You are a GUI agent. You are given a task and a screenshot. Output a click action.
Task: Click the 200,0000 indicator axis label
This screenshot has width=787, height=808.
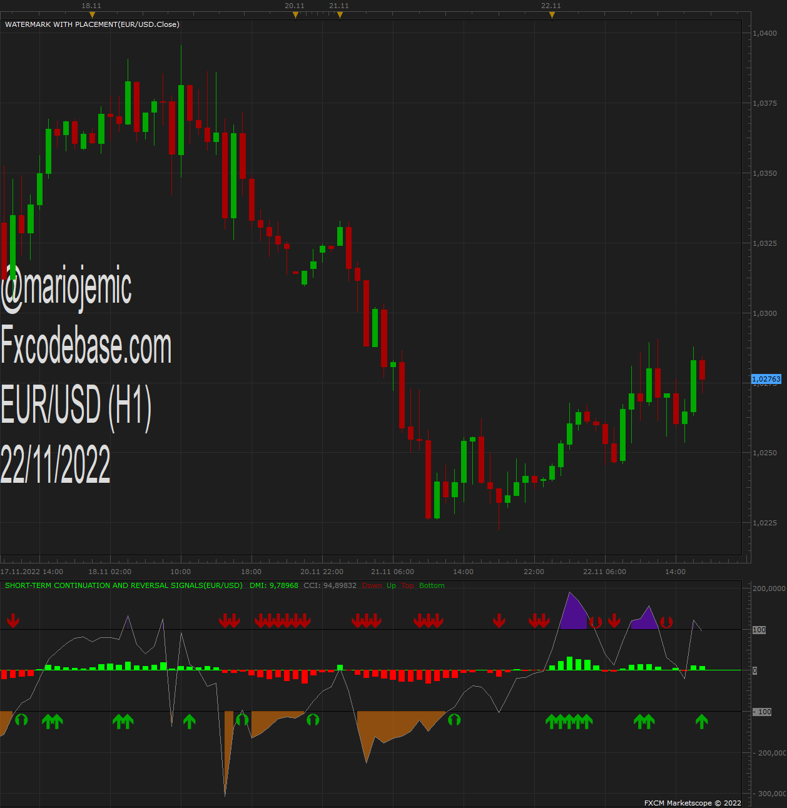point(769,588)
